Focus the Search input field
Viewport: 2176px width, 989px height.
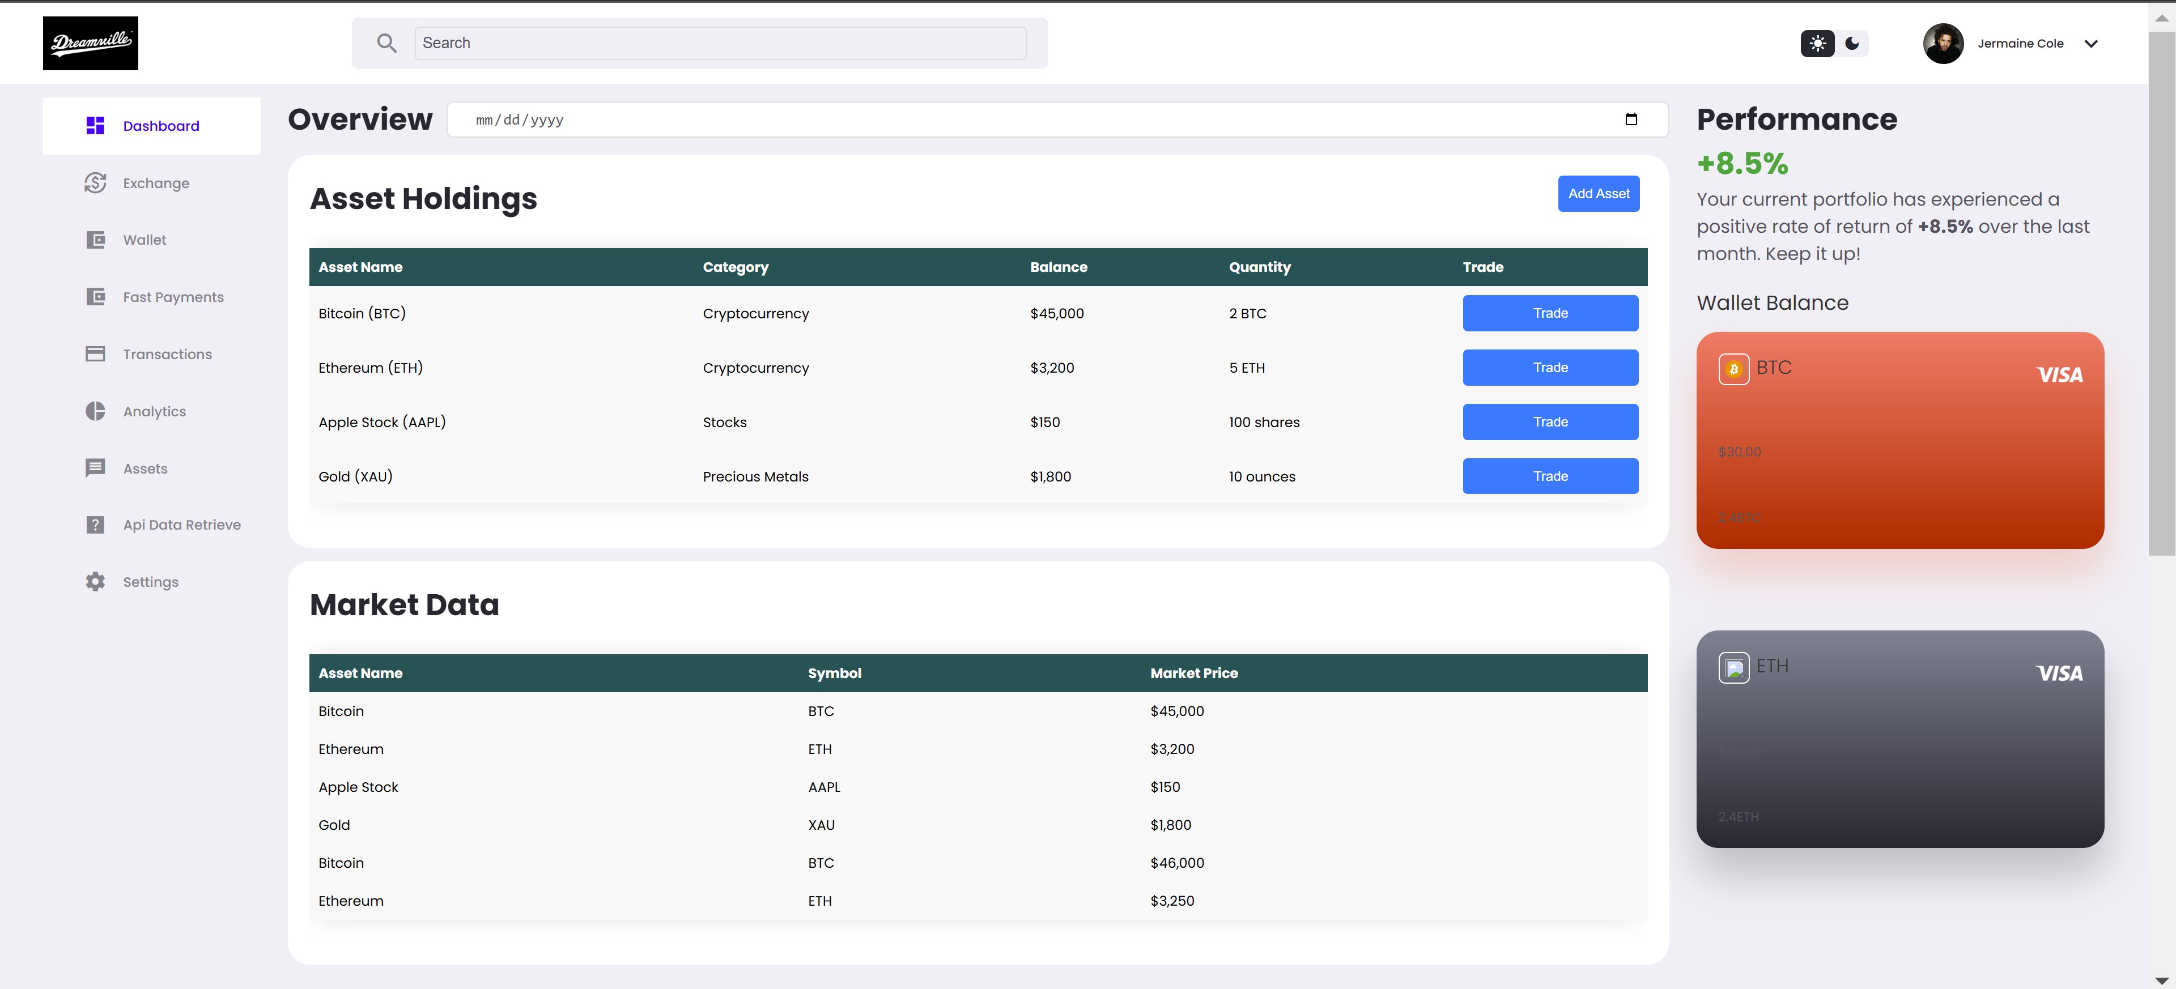tap(721, 43)
